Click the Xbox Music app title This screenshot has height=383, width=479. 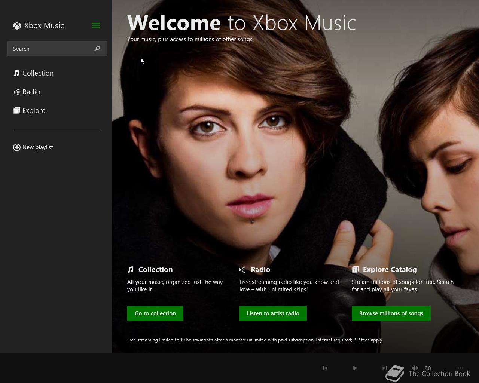click(44, 25)
